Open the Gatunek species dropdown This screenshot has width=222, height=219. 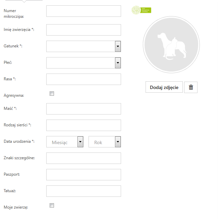coord(84,46)
